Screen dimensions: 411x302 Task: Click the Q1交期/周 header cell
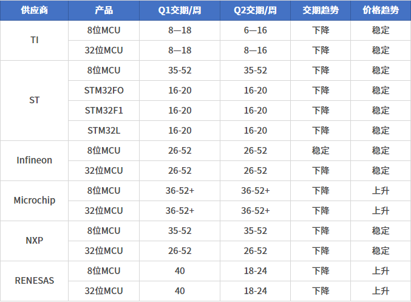[x=180, y=10]
